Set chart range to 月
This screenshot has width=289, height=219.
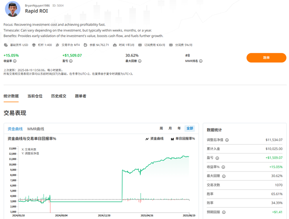point(170,129)
